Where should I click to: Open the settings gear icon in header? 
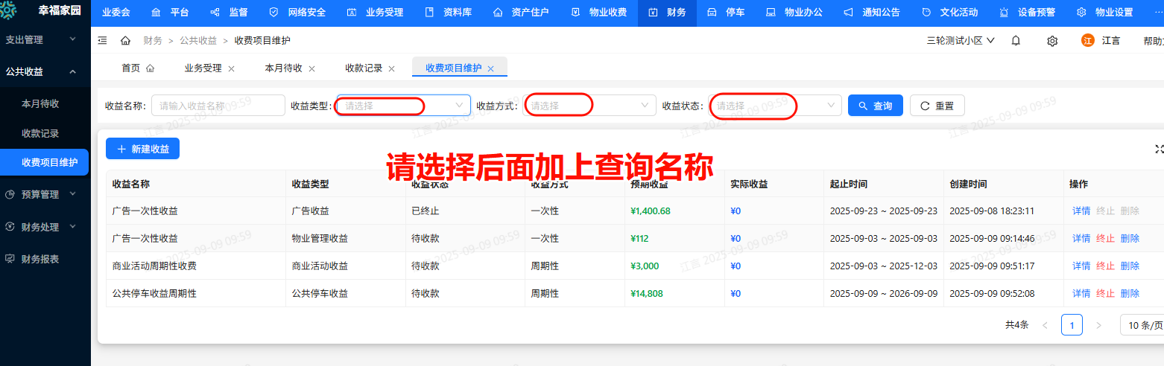pos(1052,41)
